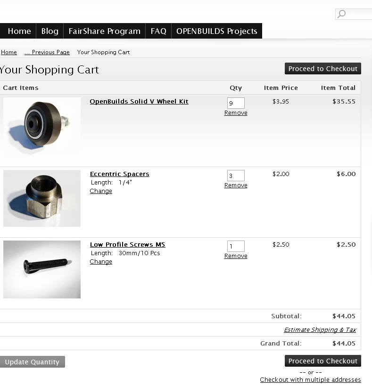Focus quantity field for V Wheel Kit
The image size is (372, 386).
click(236, 103)
